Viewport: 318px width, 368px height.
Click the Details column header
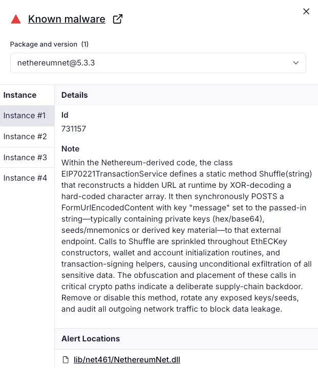pos(74,95)
